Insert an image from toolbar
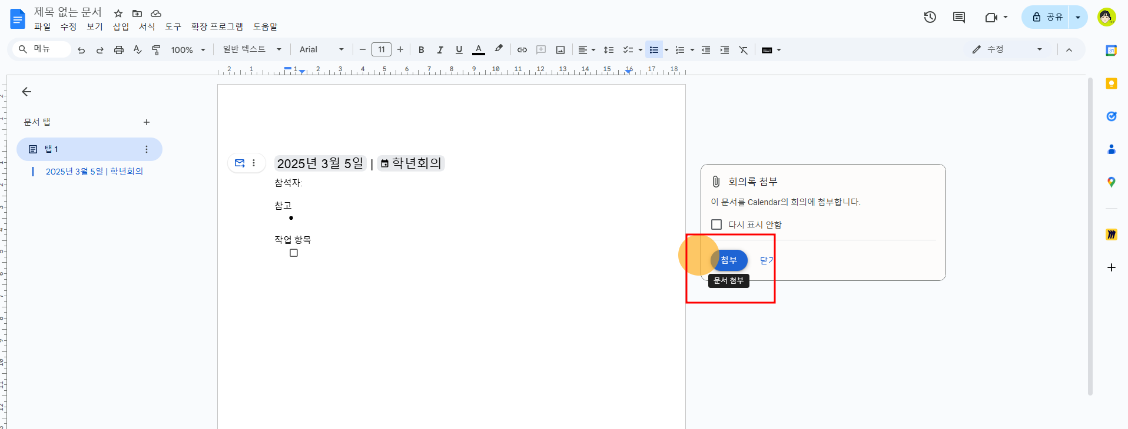Screen dimensions: 1128x429 560,50
